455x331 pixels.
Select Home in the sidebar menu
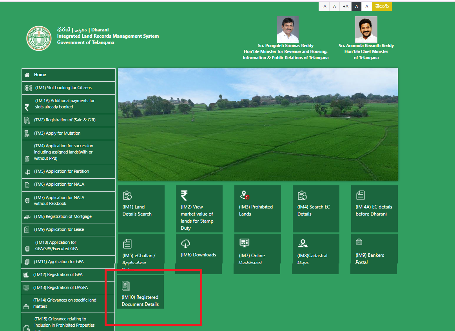point(40,75)
